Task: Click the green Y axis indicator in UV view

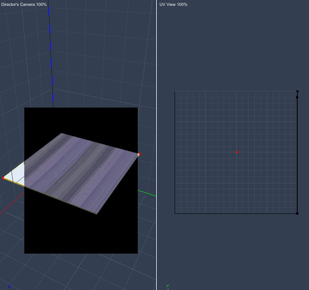Action: pos(167,286)
